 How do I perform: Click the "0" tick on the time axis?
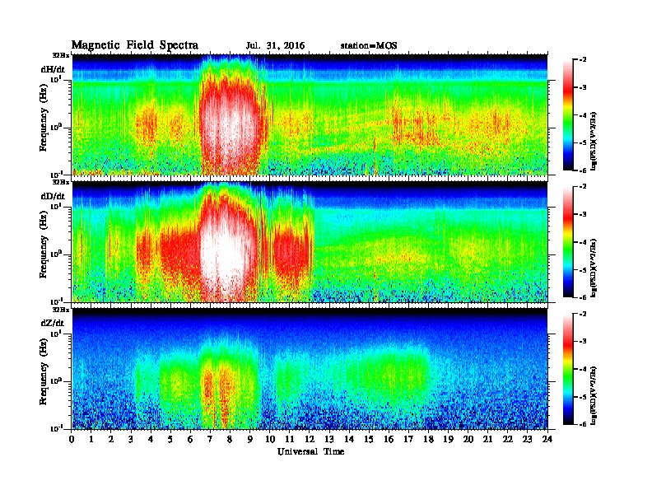pos(72,440)
